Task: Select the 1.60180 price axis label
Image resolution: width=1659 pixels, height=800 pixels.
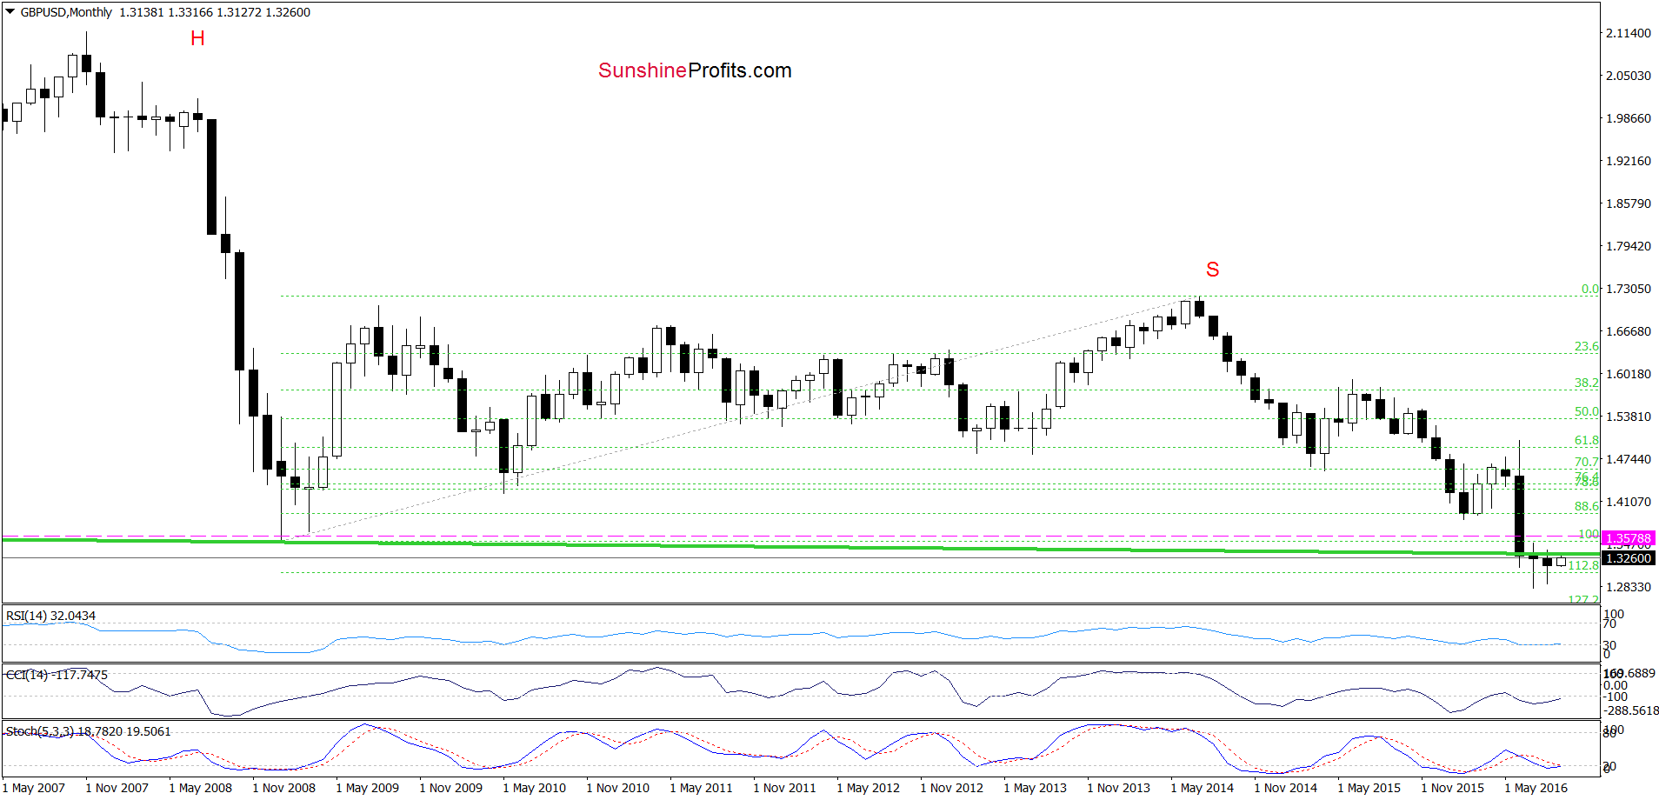Action: [x=1628, y=374]
